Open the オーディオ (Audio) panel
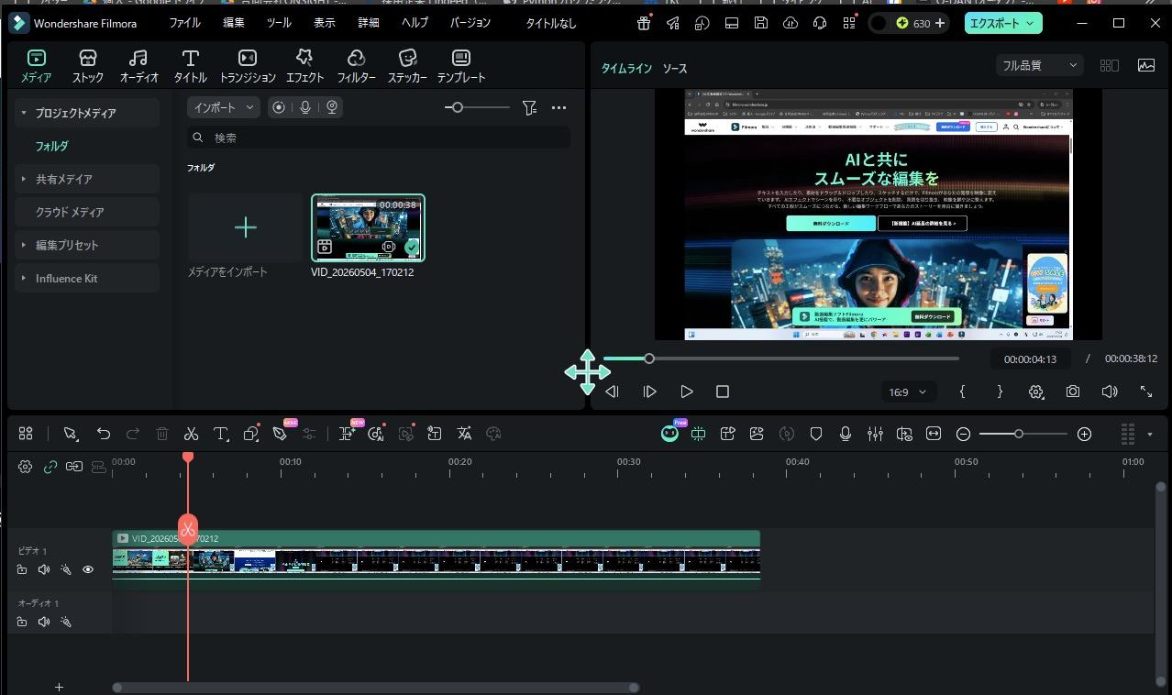Image resolution: width=1172 pixels, height=695 pixels. pos(138,67)
